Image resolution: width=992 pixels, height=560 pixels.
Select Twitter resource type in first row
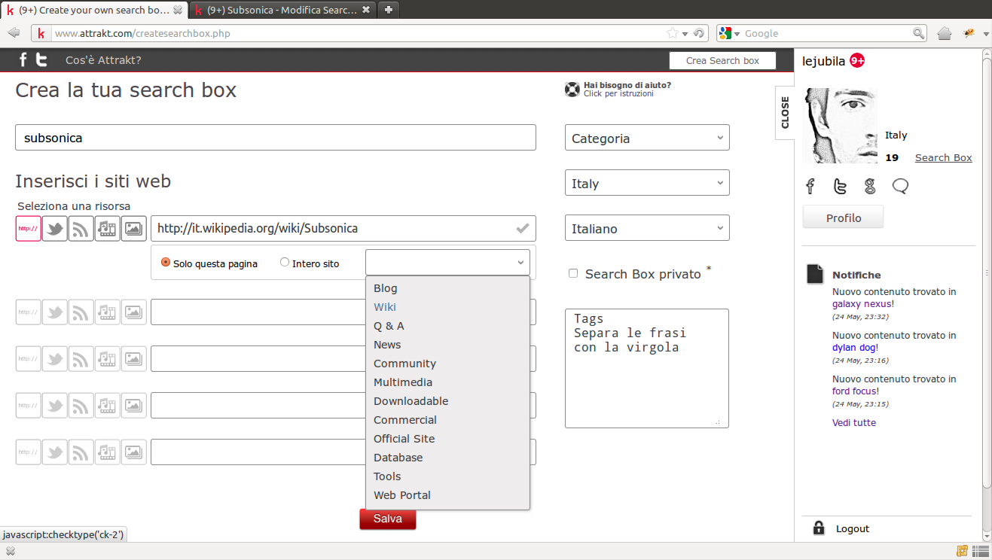point(55,229)
